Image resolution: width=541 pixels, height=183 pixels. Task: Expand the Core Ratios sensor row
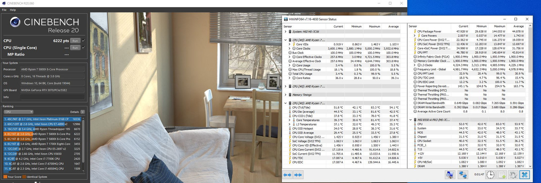[290, 78]
